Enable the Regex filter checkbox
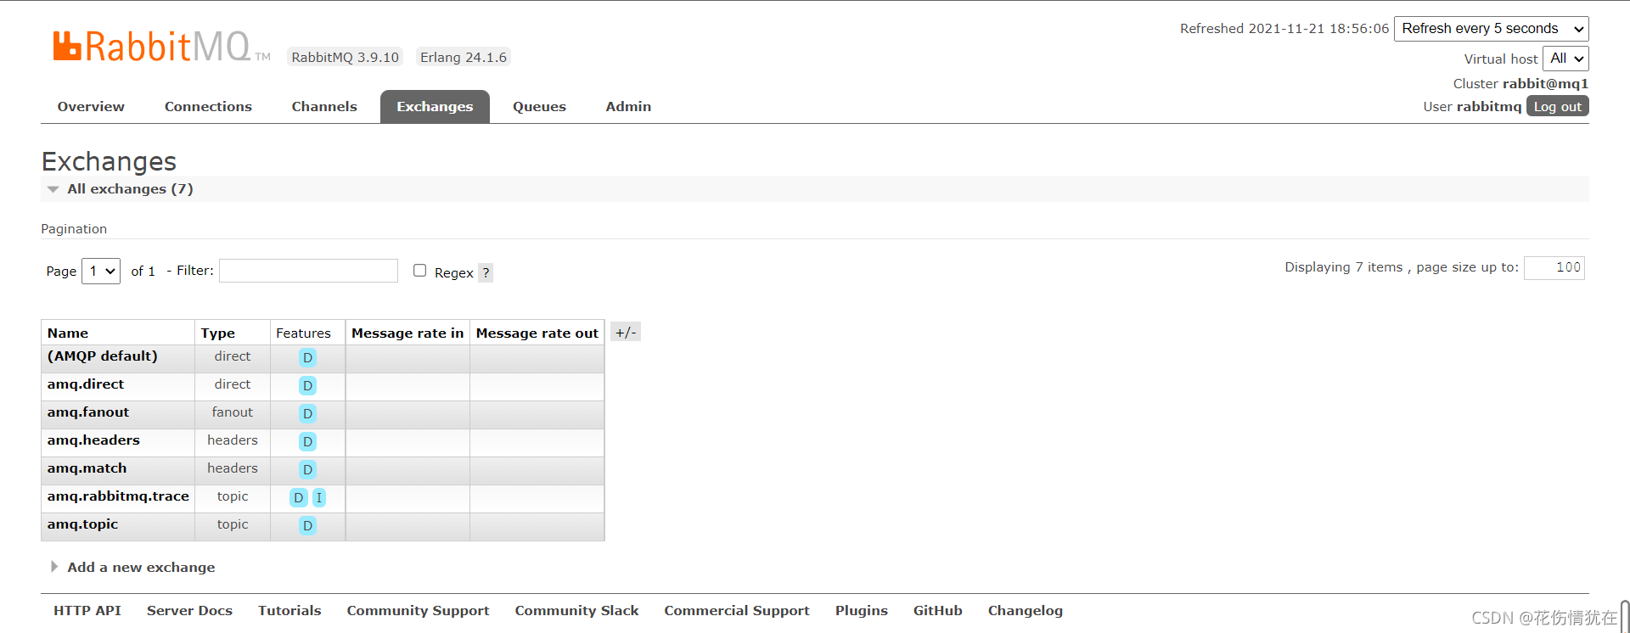Screen dimensions: 1630x633 click(x=419, y=270)
